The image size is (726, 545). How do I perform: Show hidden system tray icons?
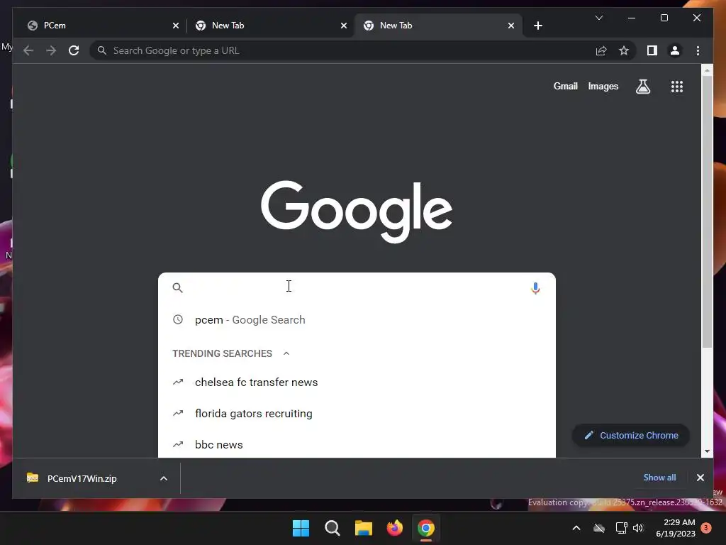click(576, 528)
